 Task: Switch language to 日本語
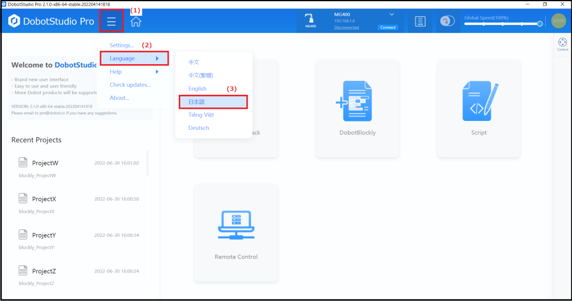(213, 102)
